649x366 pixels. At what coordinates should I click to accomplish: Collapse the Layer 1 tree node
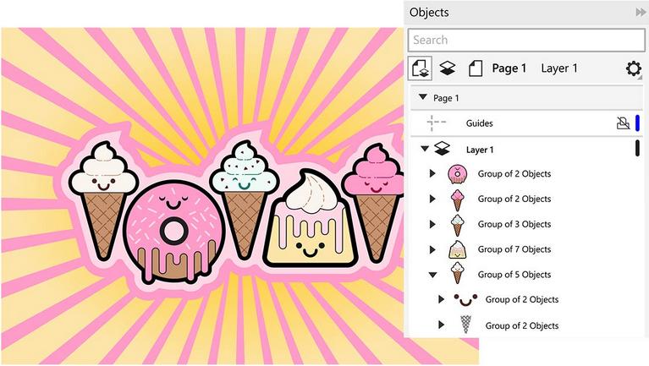click(x=424, y=149)
